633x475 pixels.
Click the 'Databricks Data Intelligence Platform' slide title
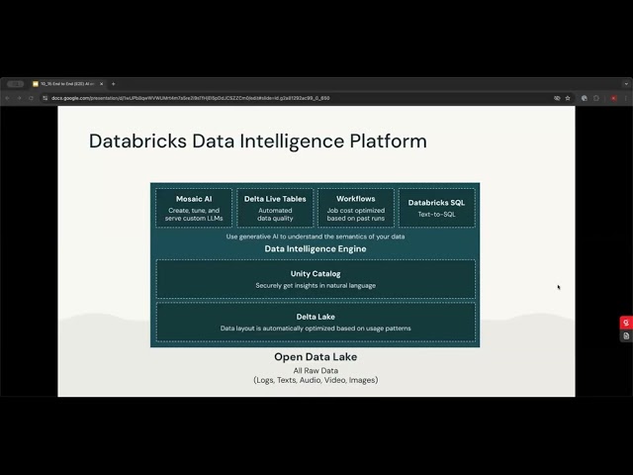click(257, 141)
